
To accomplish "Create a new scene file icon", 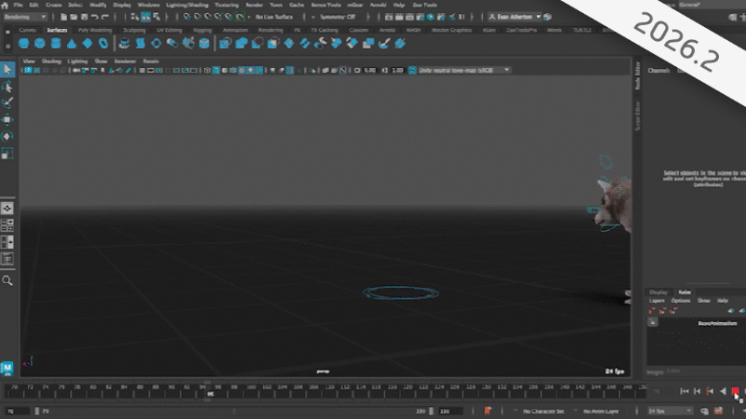I will click(x=63, y=17).
